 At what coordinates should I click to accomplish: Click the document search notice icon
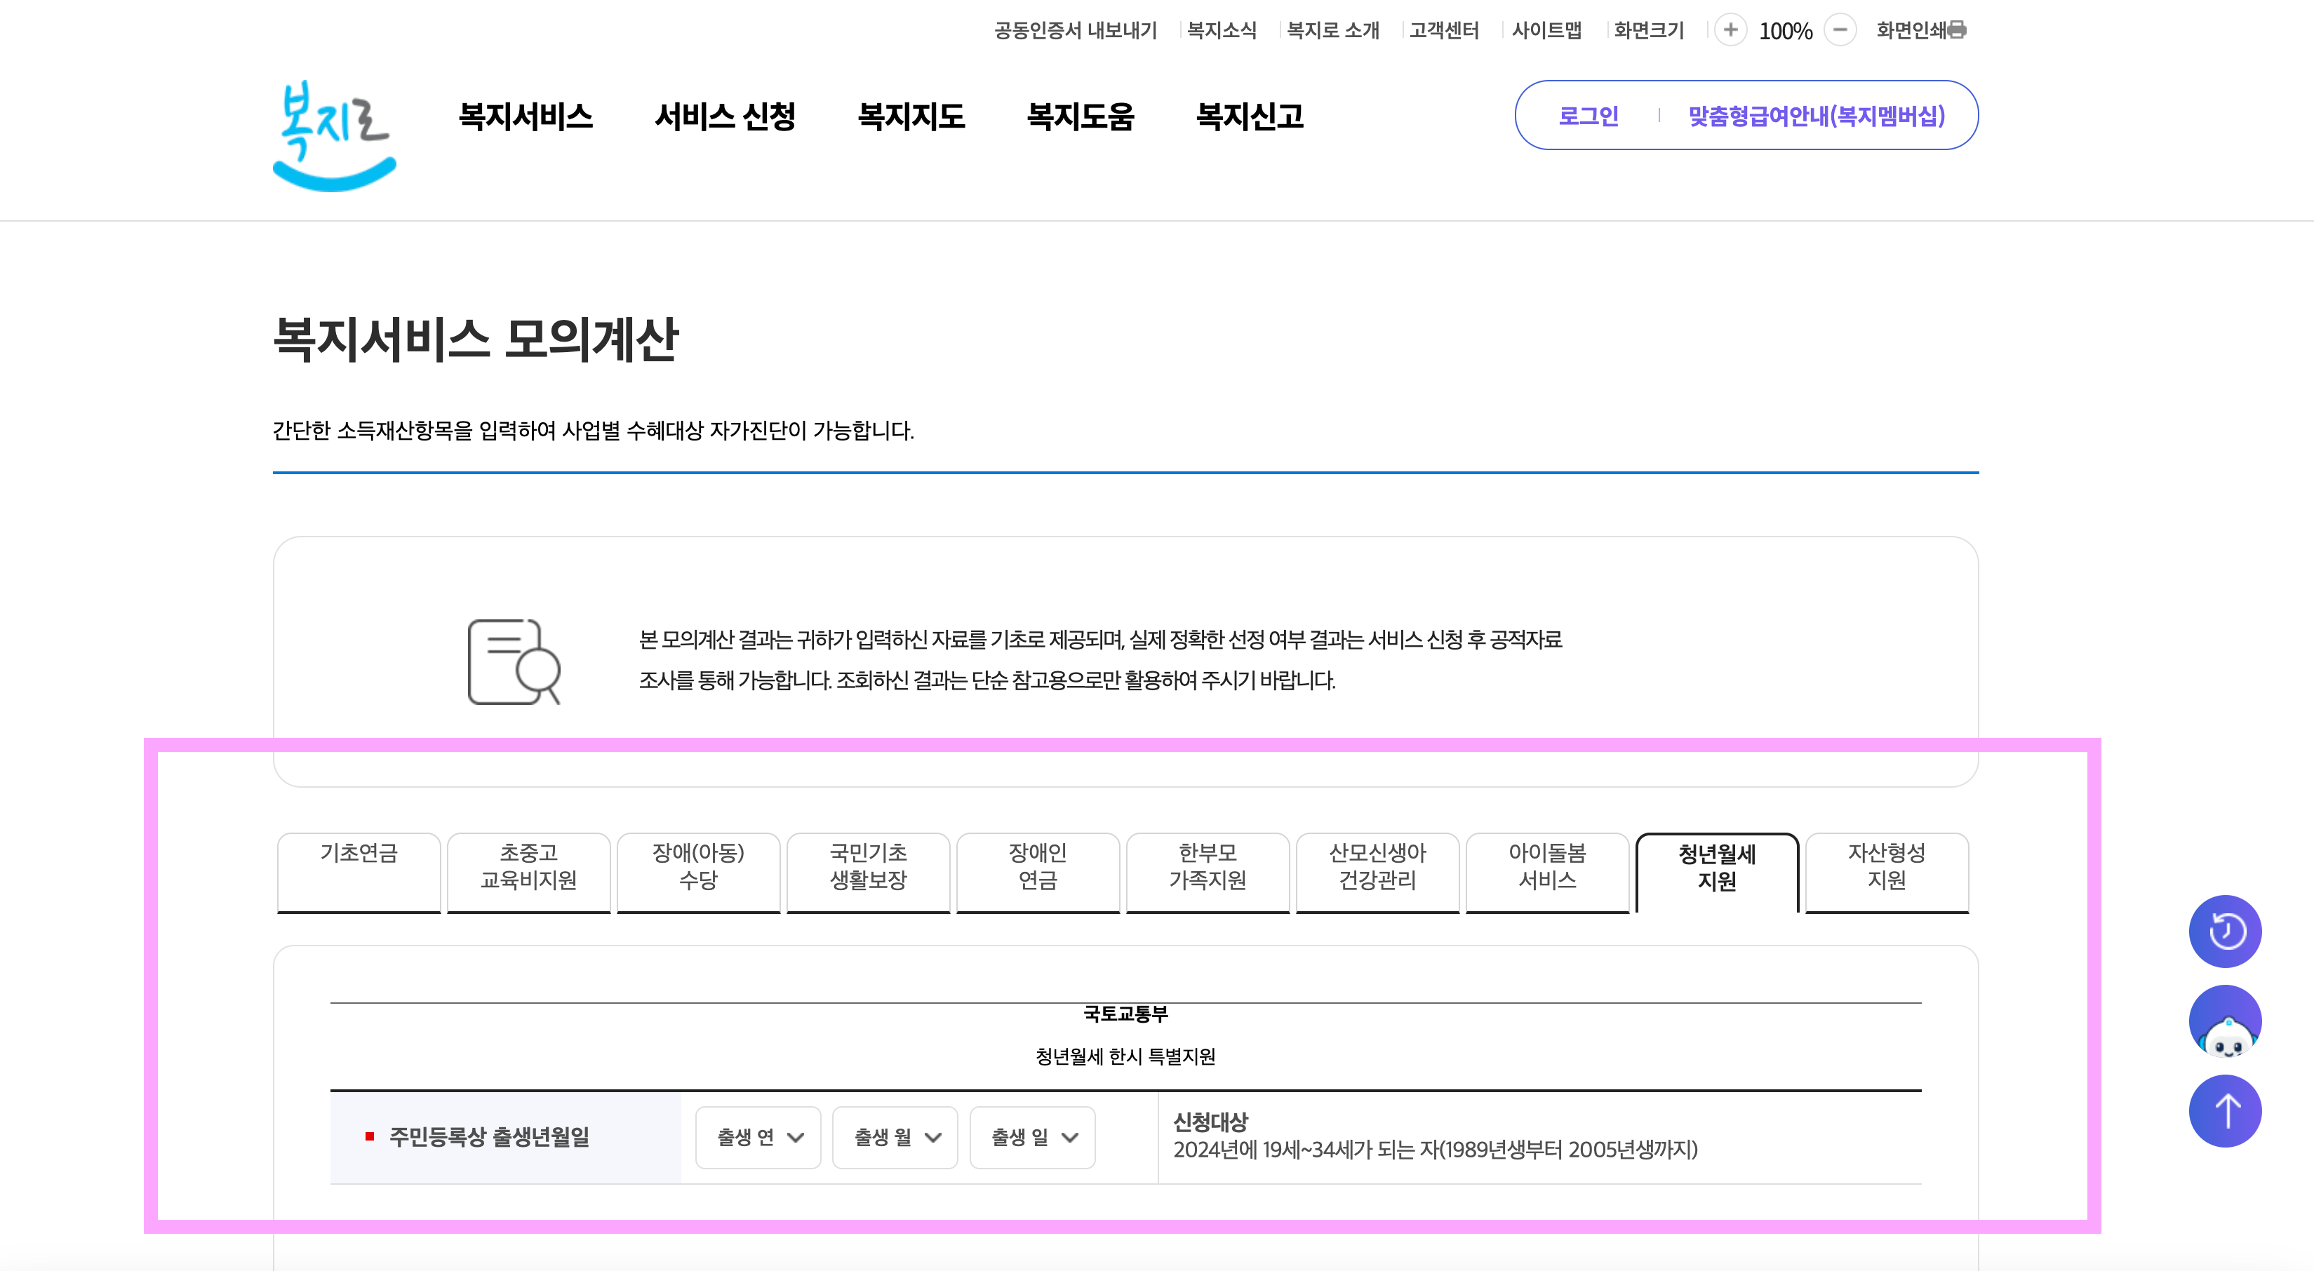[x=514, y=662]
